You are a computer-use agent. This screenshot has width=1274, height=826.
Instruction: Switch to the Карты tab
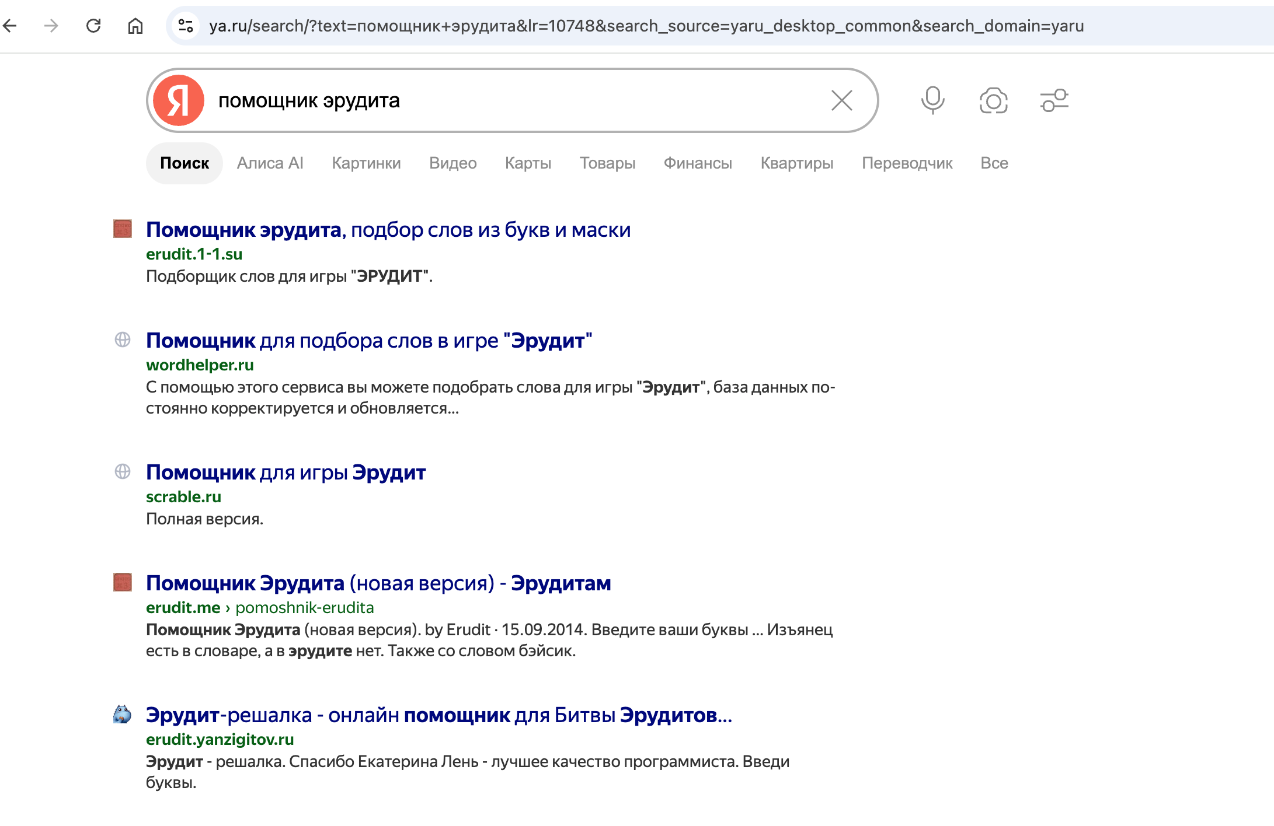pos(528,163)
